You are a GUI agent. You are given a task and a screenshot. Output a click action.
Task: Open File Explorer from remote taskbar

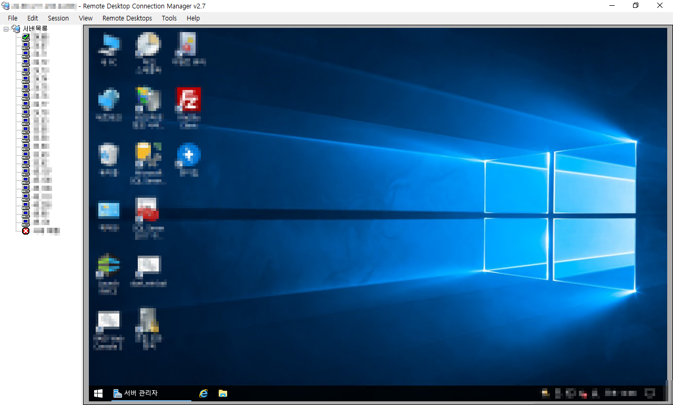pyautogui.click(x=223, y=393)
